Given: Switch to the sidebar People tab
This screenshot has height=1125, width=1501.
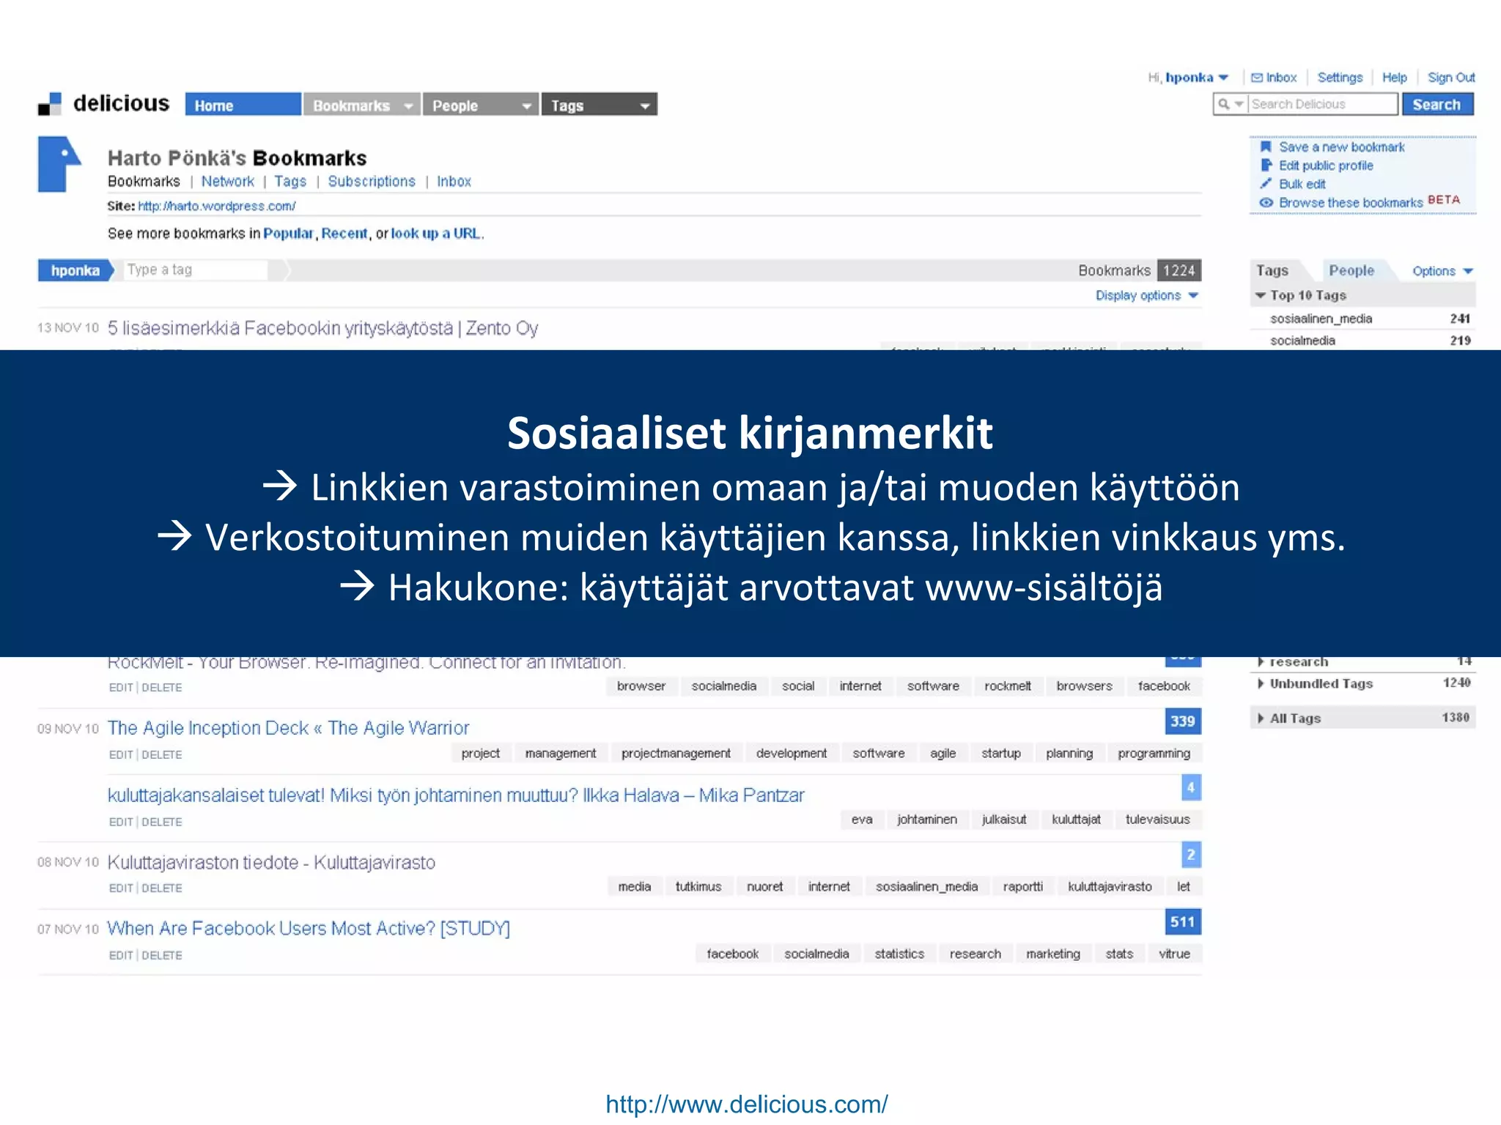Looking at the screenshot, I should coord(1351,270).
